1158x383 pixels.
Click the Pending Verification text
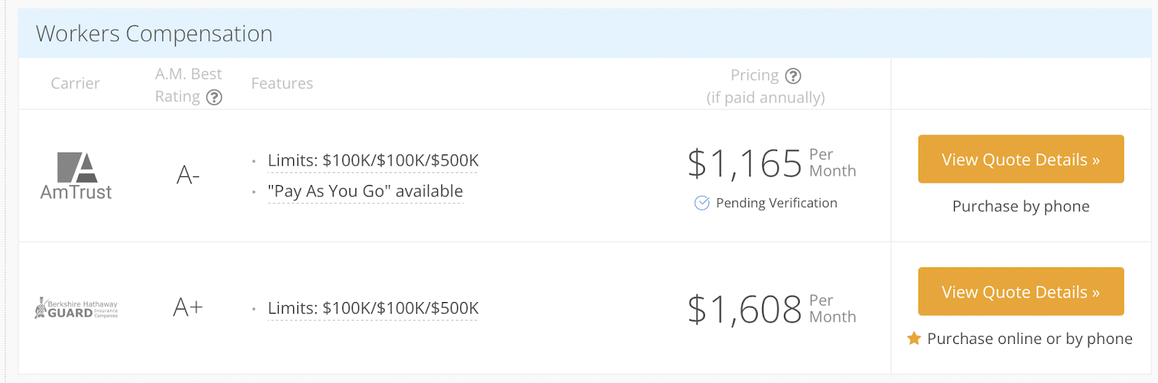[776, 203]
